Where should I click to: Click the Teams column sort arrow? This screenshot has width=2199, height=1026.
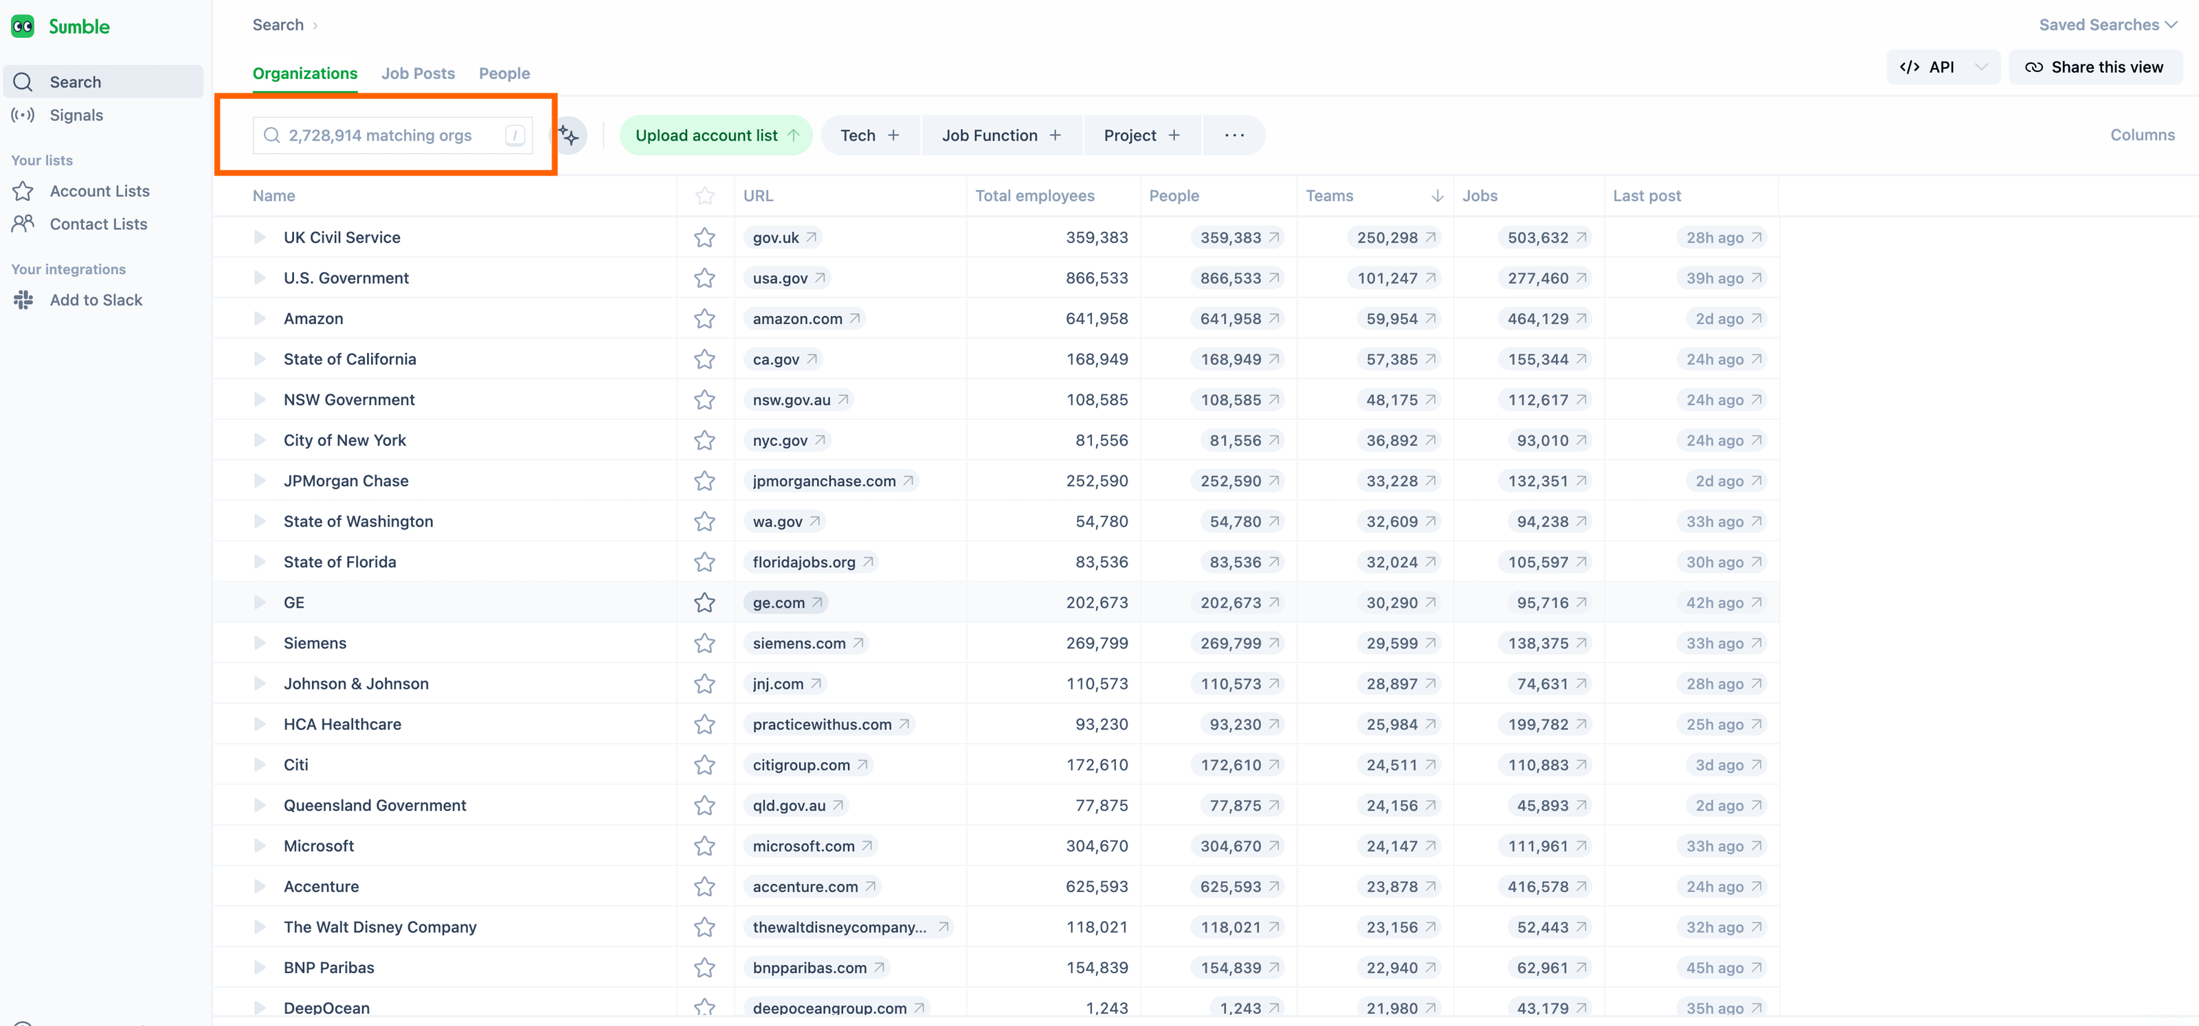coord(1437,195)
